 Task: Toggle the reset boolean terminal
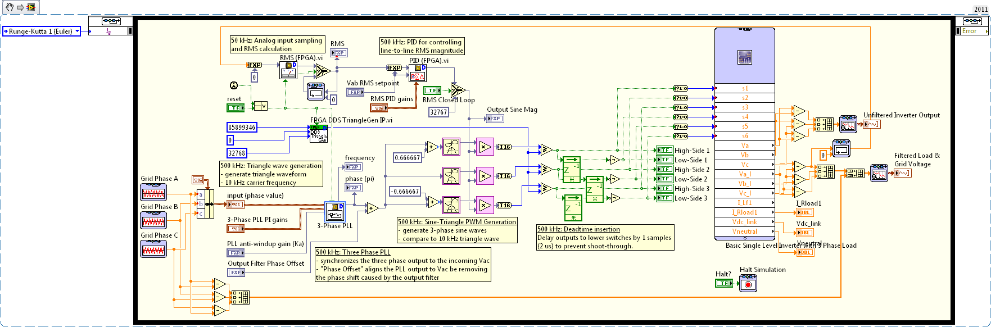235,107
